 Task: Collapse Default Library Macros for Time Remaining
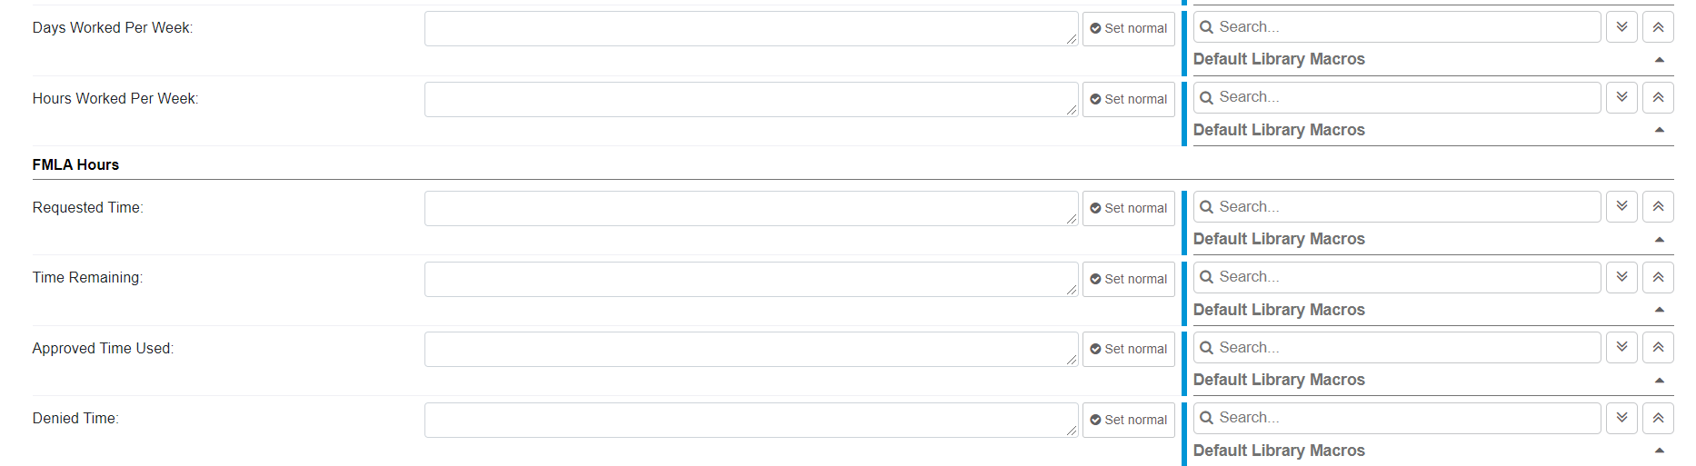click(1659, 310)
